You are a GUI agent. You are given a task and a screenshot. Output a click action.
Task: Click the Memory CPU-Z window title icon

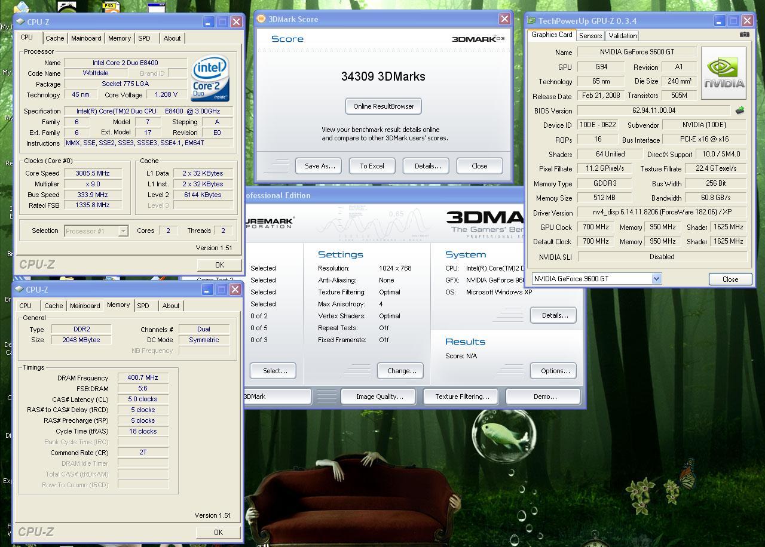pos(20,290)
